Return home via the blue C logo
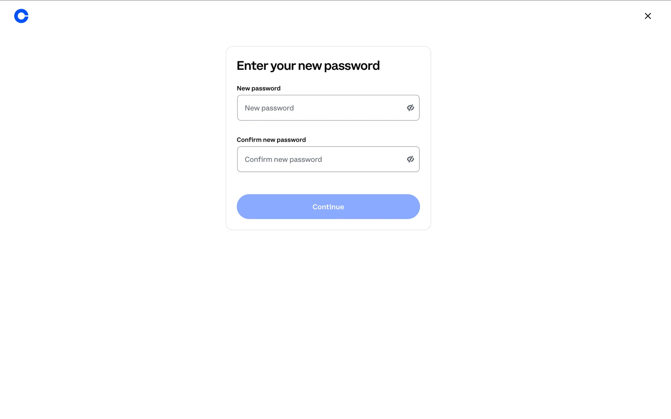 click(21, 16)
